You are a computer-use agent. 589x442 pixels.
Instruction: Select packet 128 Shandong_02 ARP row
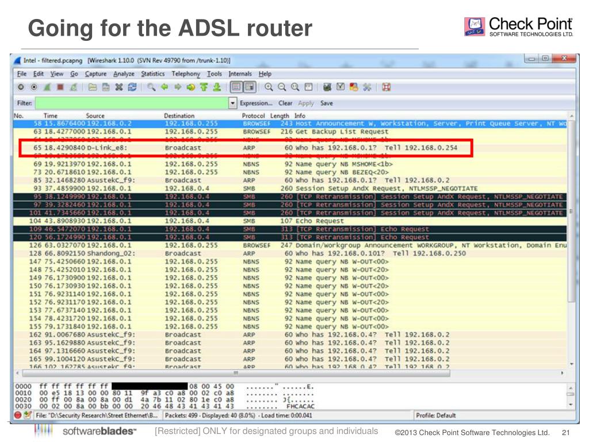(x=290, y=253)
